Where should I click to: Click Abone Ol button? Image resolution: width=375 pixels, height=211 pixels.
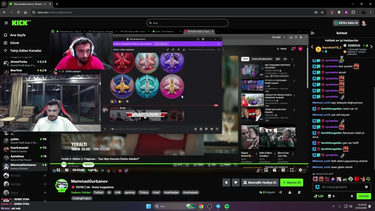click(x=292, y=183)
